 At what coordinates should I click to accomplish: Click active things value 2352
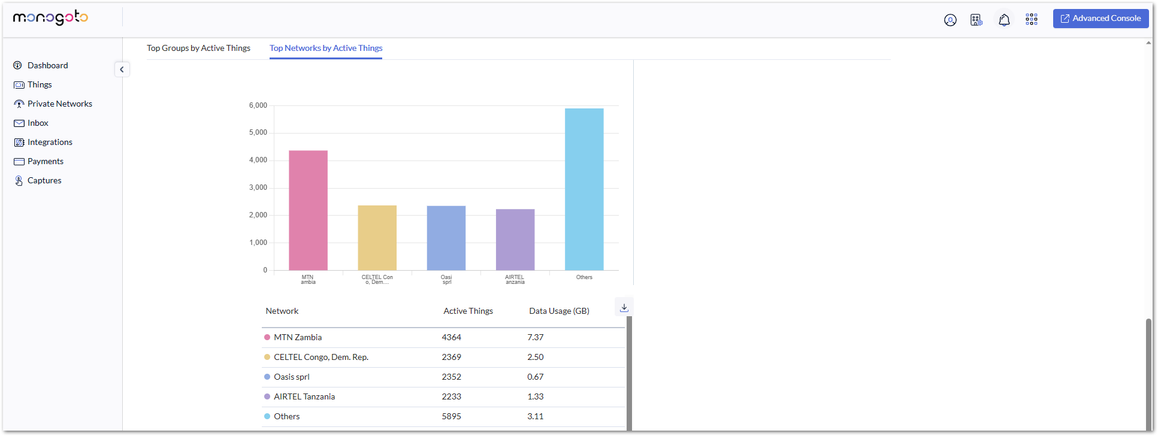[x=452, y=377]
